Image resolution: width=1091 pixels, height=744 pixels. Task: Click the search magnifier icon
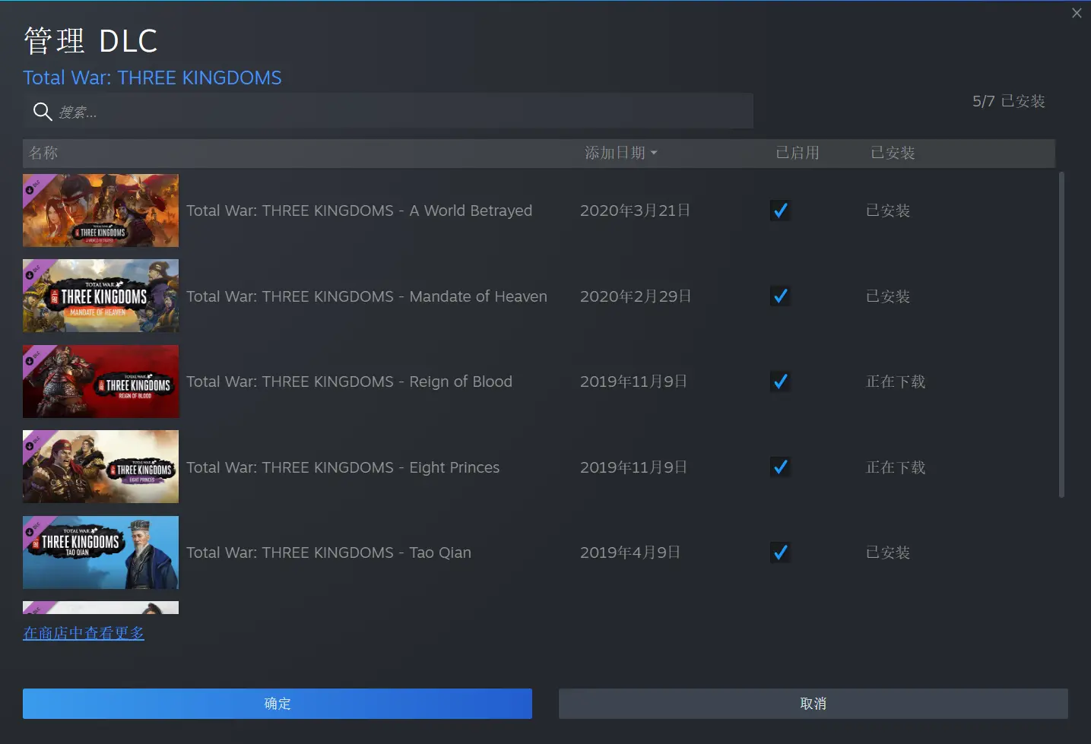pyautogui.click(x=43, y=112)
